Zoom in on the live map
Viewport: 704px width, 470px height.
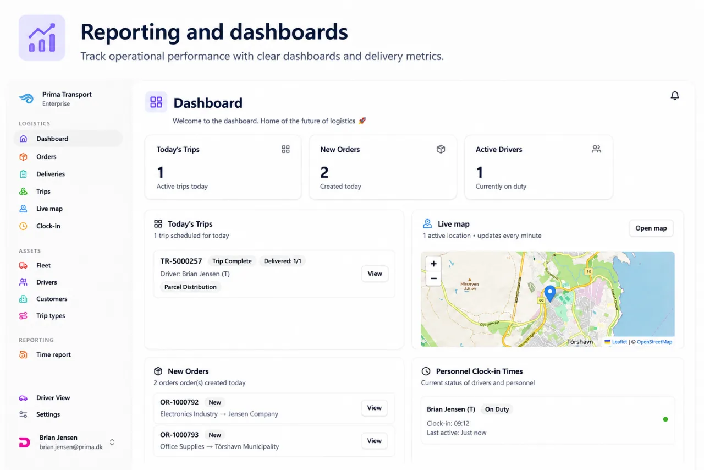[x=433, y=264]
